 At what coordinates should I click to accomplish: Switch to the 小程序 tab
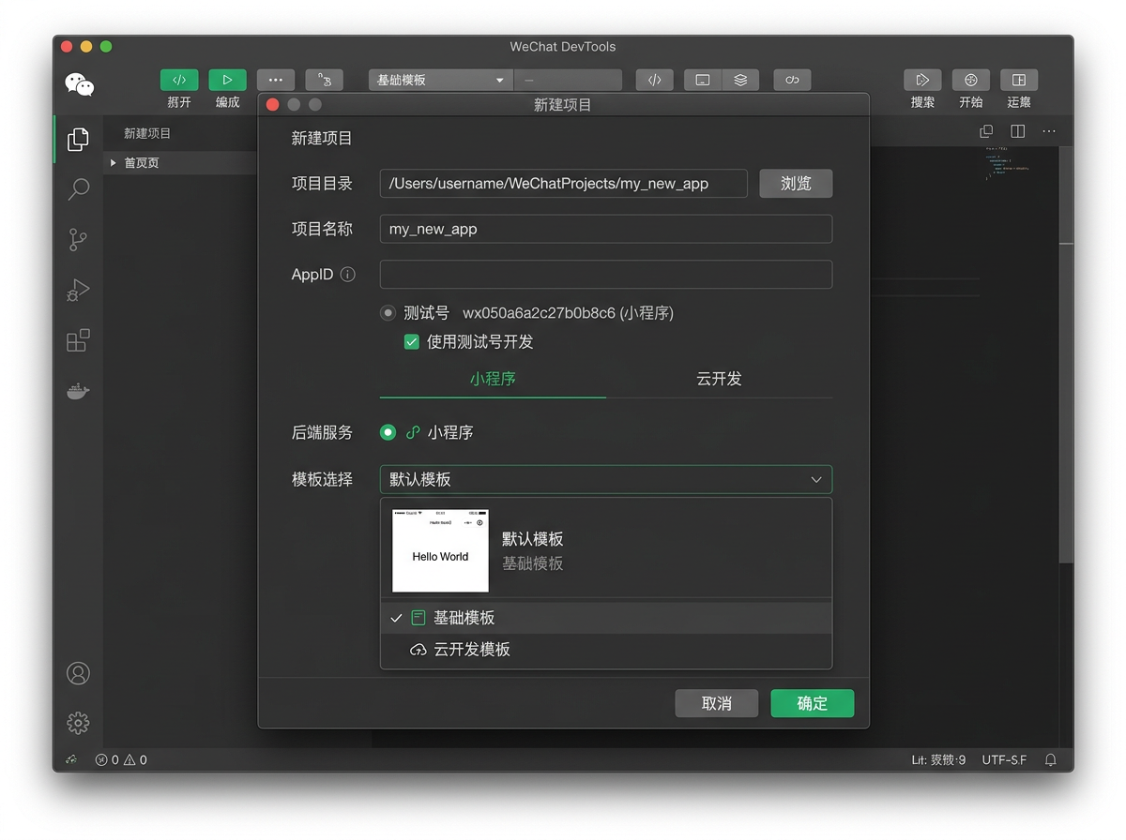pos(493,379)
